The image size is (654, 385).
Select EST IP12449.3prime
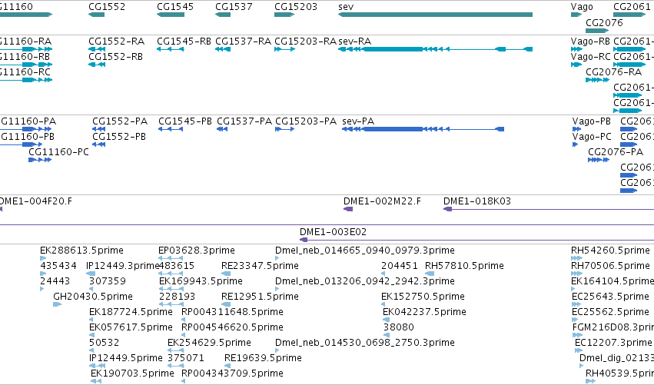coord(123,266)
